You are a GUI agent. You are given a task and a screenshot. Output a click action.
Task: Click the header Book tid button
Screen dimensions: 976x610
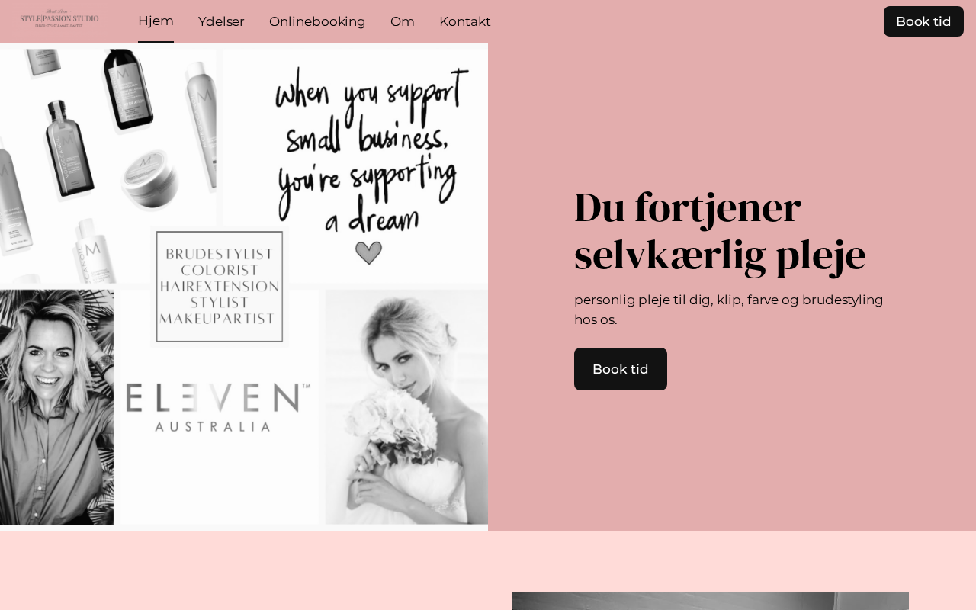pyautogui.click(x=923, y=21)
